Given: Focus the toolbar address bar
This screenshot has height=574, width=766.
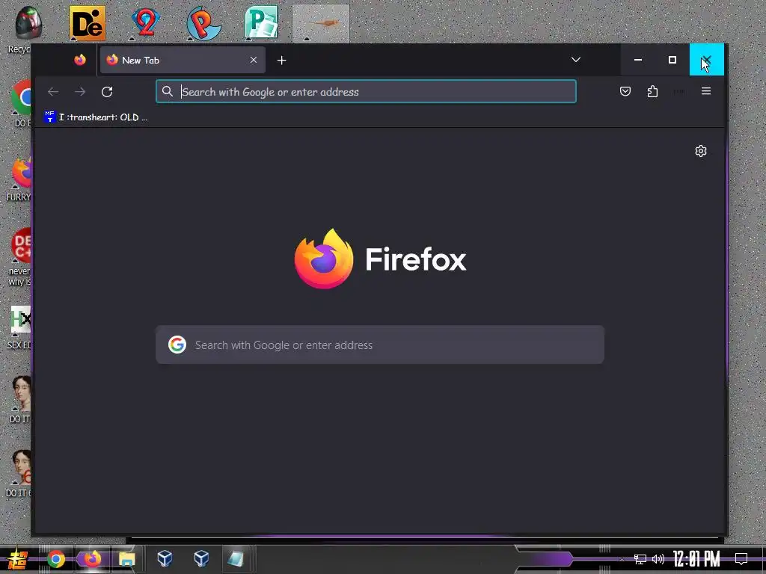Looking at the screenshot, I should (x=366, y=91).
